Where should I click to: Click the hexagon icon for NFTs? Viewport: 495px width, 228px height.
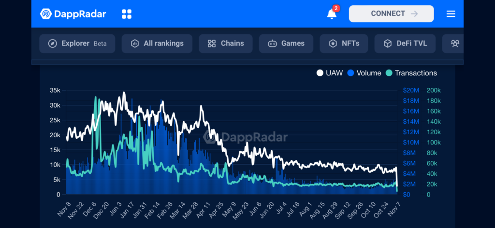point(333,43)
